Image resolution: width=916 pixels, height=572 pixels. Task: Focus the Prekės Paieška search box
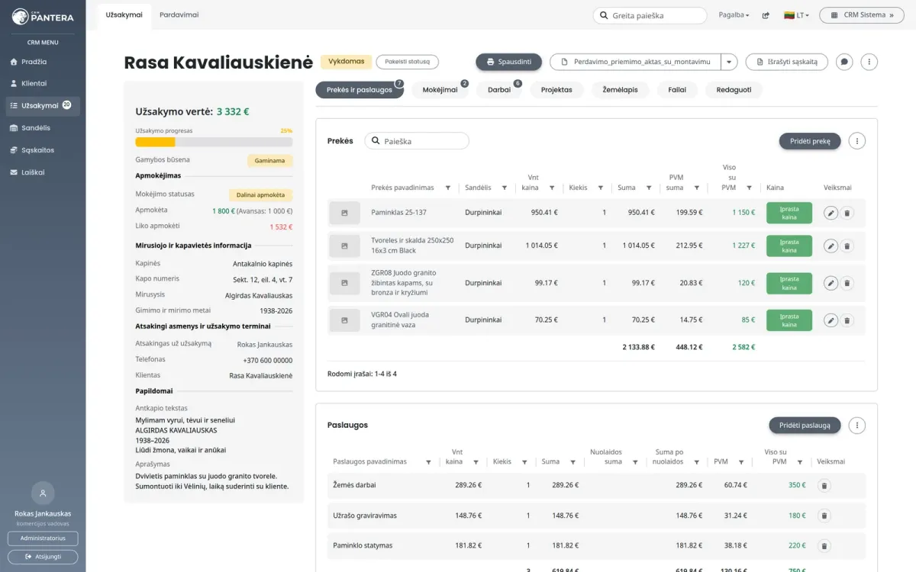pos(417,141)
